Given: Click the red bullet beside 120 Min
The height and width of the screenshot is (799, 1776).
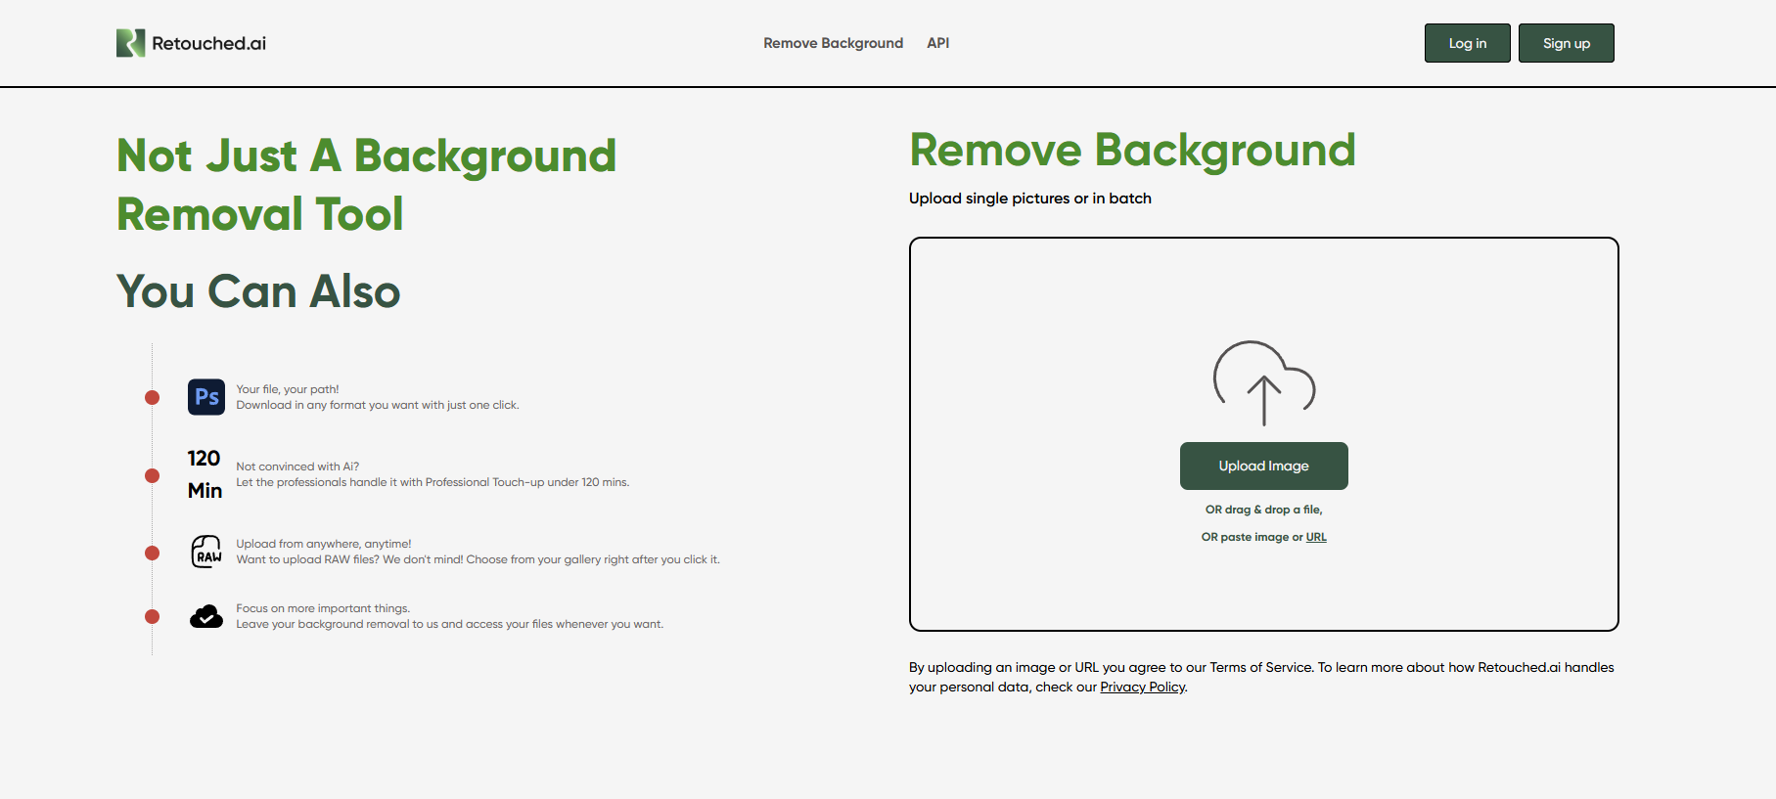Looking at the screenshot, I should coord(152,475).
